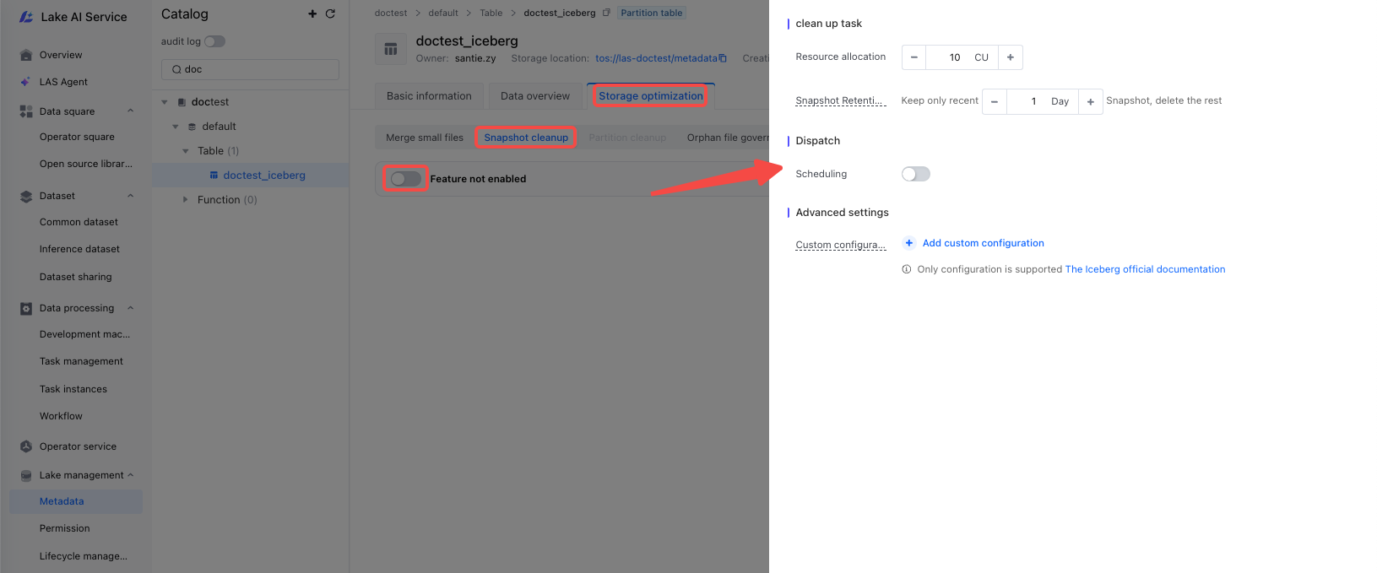Refresh the Catalog with the reload icon
The height and width of the screenshot is (573, 1377).
click(x=330, y=14)
